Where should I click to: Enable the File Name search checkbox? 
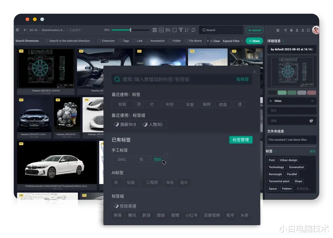pyautogui.click(x=186, y=41)
